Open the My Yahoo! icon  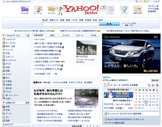tap(52, 10)
